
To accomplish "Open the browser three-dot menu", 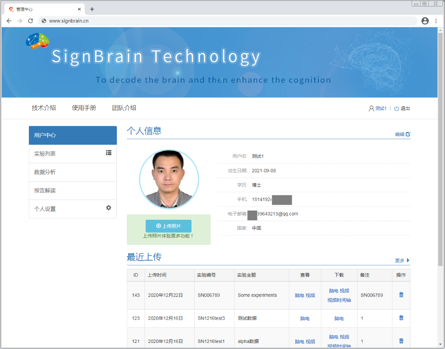I will (x=436, y=21).
